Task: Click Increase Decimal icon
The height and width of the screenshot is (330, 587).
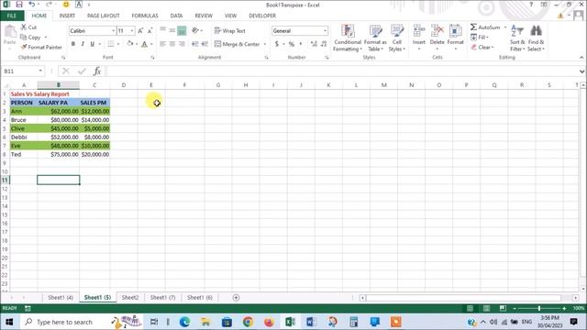Action: coord(314,44)
